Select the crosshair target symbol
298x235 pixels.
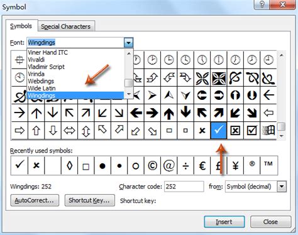point(19,60)
